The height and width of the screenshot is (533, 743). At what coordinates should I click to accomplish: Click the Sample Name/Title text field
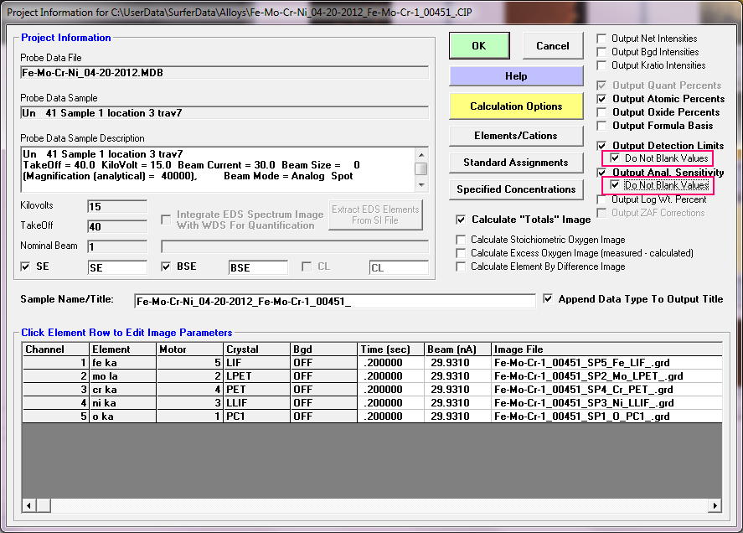pyautogui.click(x=334, y=301)
